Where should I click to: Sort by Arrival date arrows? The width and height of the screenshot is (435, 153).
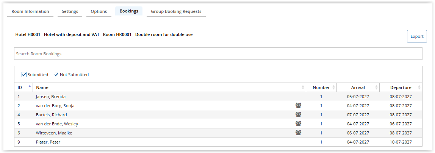(x=376, y=87)
